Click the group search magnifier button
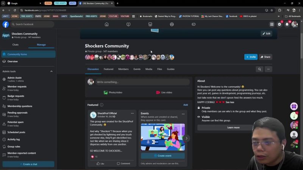The width and height of the screenshot is (303, 170). [x=259, y=69]
